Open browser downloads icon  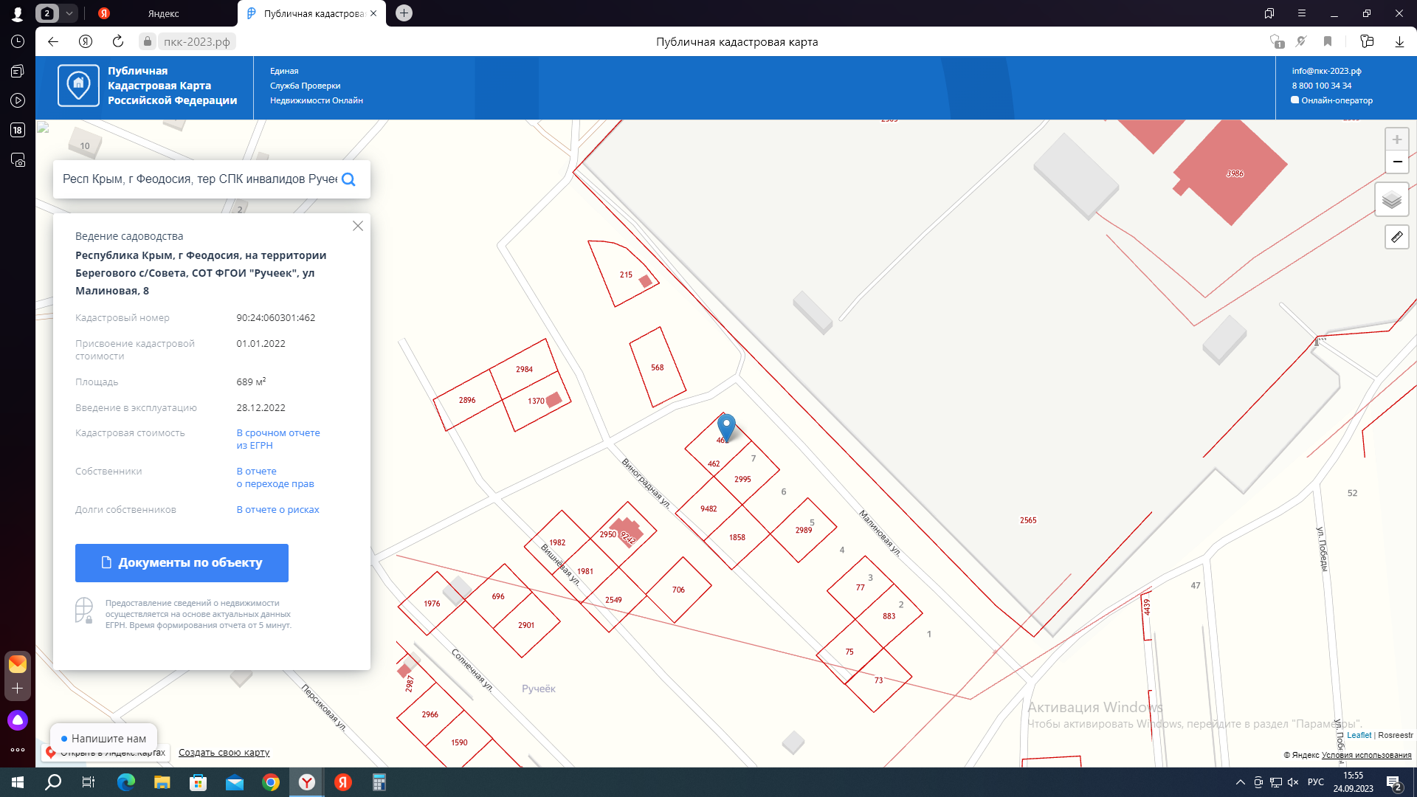tap(1399, 41)
